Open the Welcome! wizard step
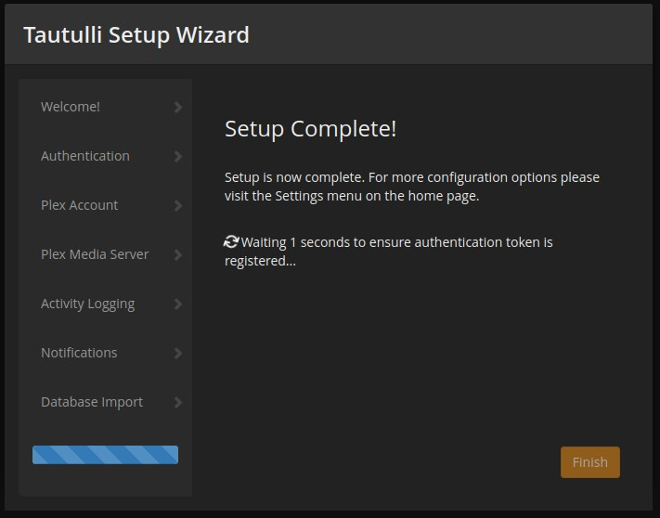This screenshot has height=518, width=660. (71, 107)
